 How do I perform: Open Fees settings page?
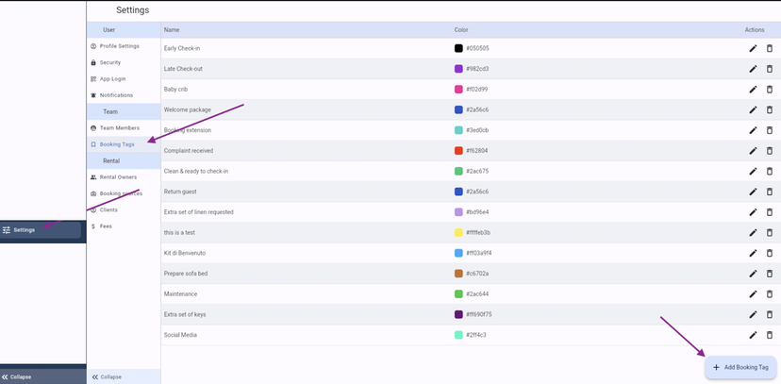point(124,226)
